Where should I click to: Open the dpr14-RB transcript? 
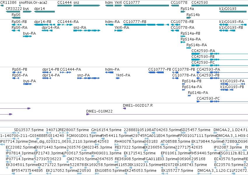[45, 25]
